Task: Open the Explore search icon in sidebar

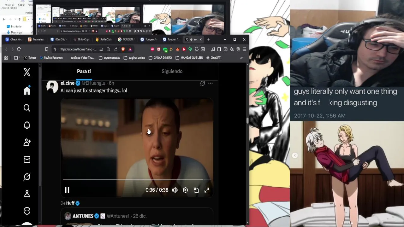Action: click(x=27, y=108)
